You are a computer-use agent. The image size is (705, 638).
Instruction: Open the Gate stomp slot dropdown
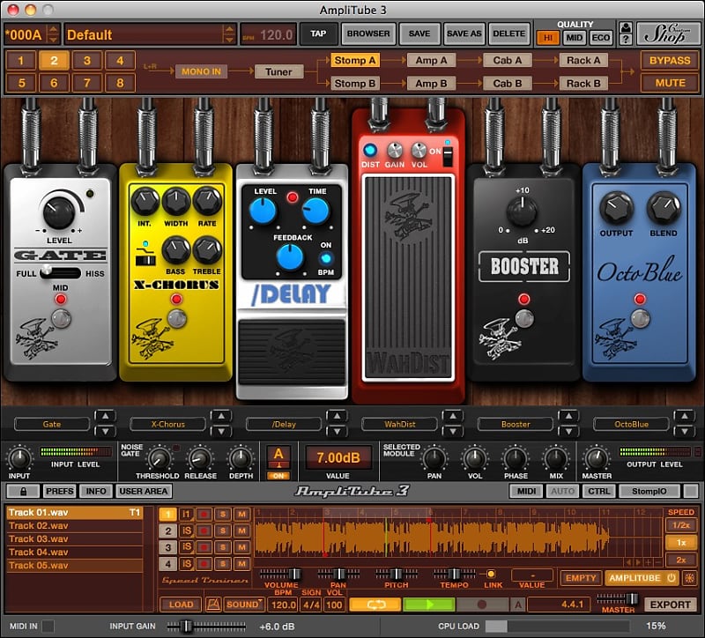(50, 424)
